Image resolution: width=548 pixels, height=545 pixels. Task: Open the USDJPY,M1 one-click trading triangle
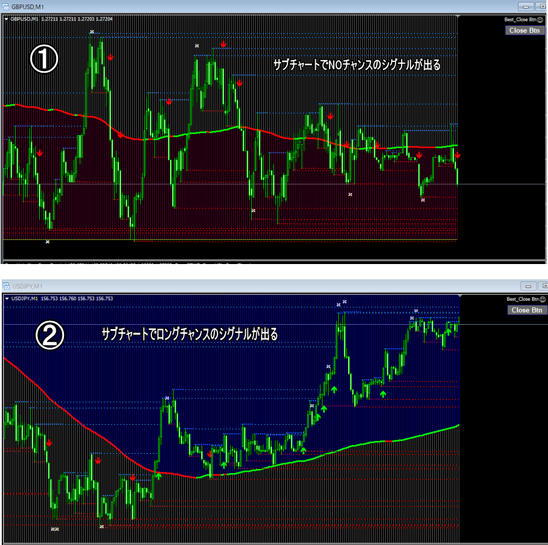(x=7, y=298)
